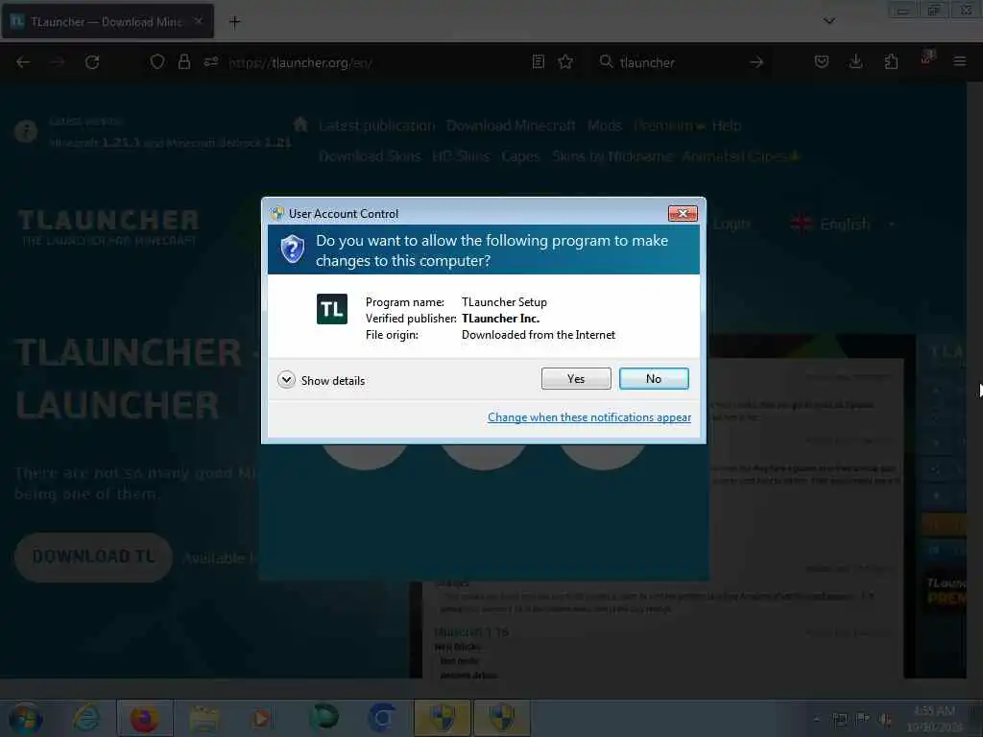Viewport: 983px width, 737px height.
Task: Open Pocket save icon
Action: coord(822,61)
